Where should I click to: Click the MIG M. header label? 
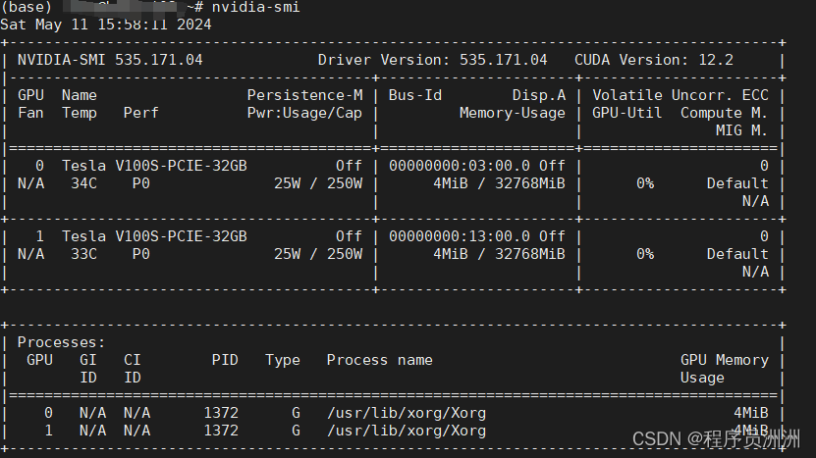coord(741,130)
